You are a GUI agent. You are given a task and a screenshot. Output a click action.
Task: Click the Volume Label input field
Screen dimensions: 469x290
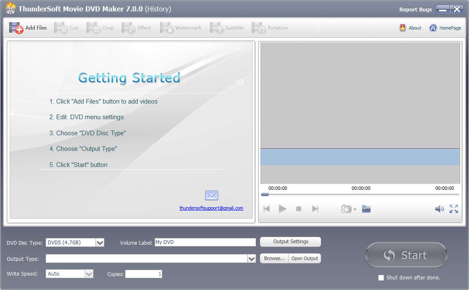pyautogui.click(x=205, y=242)
